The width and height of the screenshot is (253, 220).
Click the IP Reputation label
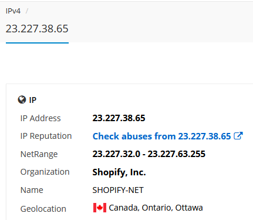click(x=46, y=136)
